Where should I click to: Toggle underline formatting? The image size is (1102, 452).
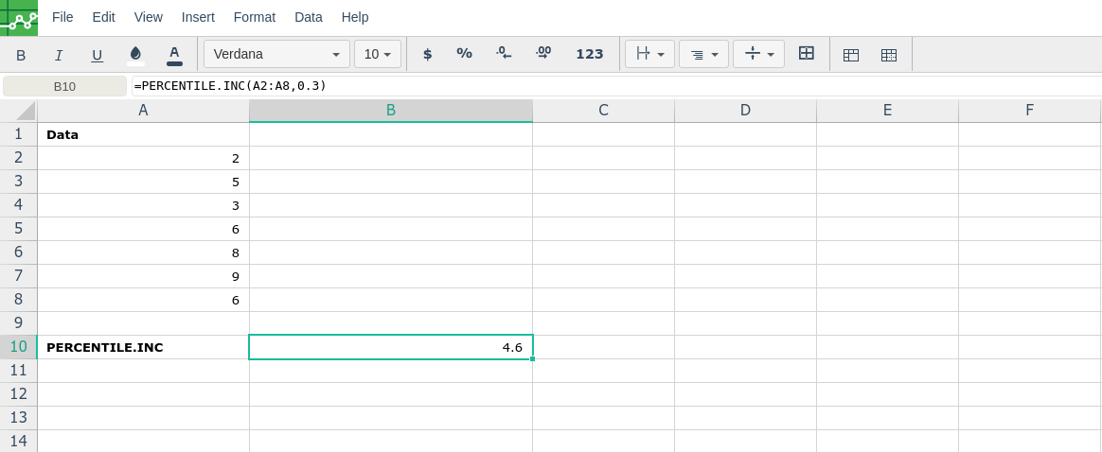97,55
